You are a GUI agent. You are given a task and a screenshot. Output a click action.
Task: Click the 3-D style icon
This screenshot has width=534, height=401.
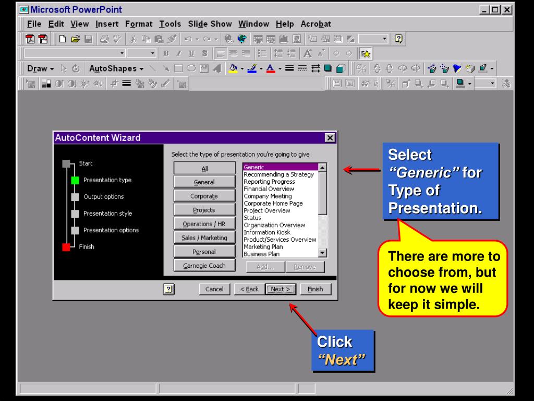click(341, 68)
